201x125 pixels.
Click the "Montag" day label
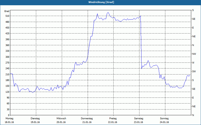[9, 118]
